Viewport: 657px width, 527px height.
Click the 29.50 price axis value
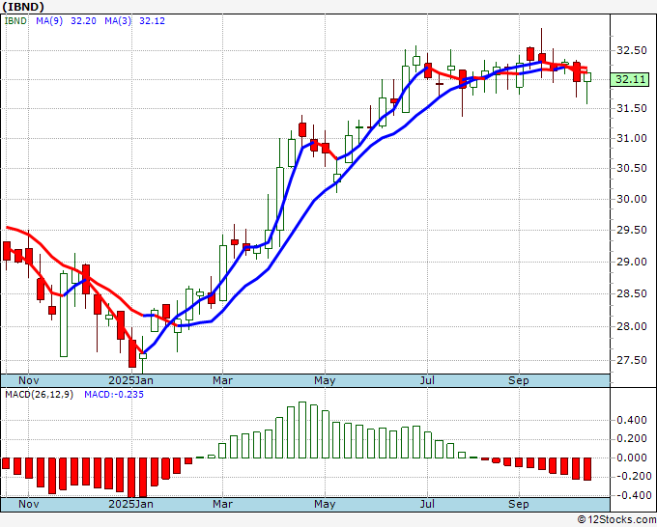point(632,230)
